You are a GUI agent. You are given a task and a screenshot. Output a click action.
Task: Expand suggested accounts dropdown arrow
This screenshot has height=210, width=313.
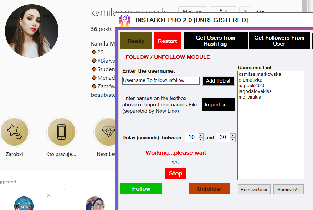click(x=245, y=11)
